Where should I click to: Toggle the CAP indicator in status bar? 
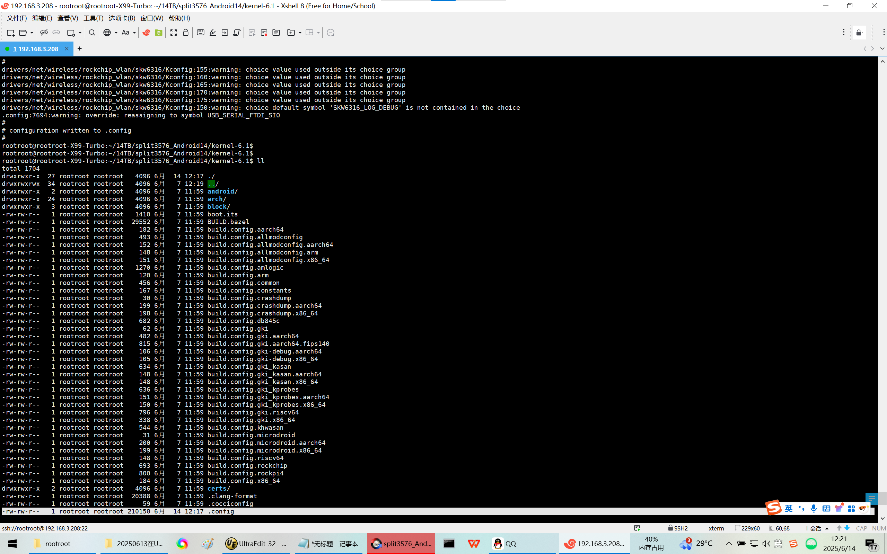861,528
